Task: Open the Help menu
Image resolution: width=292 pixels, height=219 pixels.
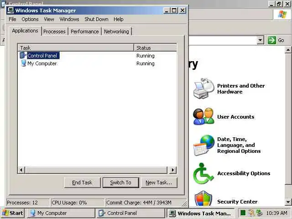Action: tap(119, 19)
